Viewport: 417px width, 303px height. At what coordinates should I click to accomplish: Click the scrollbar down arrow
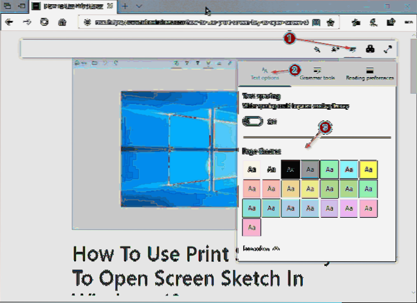(x=414, y=292)
